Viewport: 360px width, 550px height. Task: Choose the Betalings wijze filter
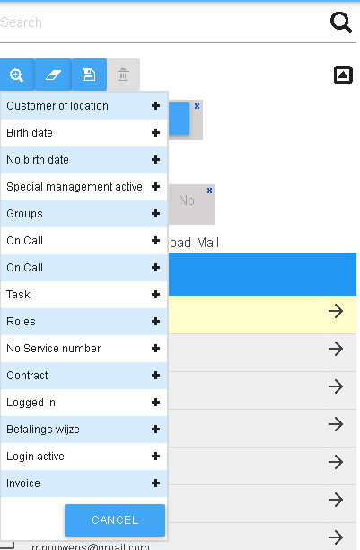click(x=83, y=430)
